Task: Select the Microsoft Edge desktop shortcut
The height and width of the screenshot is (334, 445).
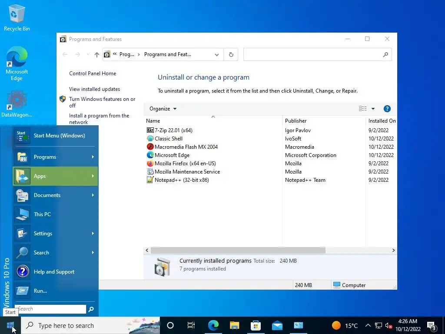Action: click(x=17, y=63)
